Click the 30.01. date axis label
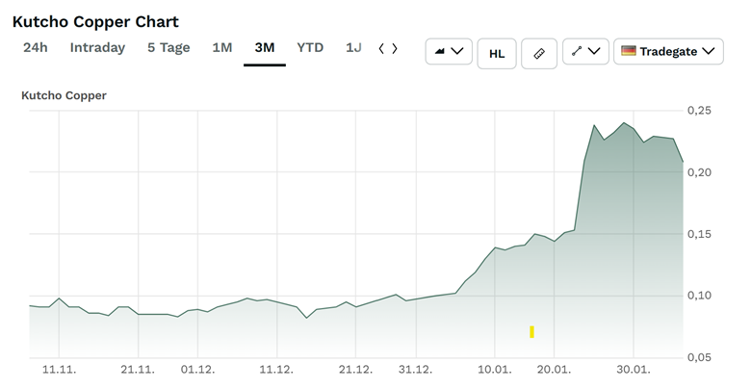 (x=633, y=369)
